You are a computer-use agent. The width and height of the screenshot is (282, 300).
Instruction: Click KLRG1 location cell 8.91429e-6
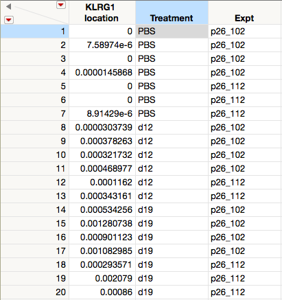click(x=102, y=114)
